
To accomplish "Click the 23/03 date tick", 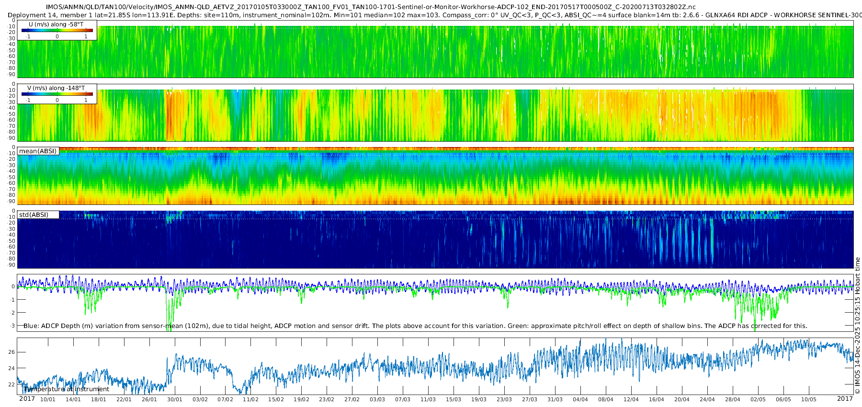I will tap(504, 399).
